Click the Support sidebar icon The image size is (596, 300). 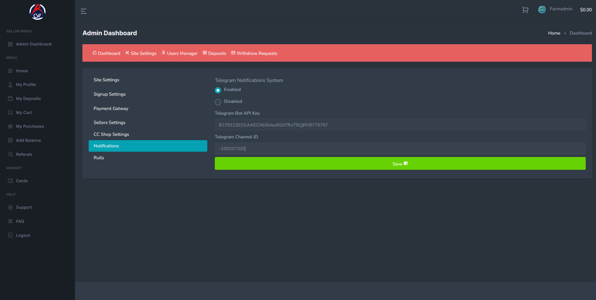10,207
